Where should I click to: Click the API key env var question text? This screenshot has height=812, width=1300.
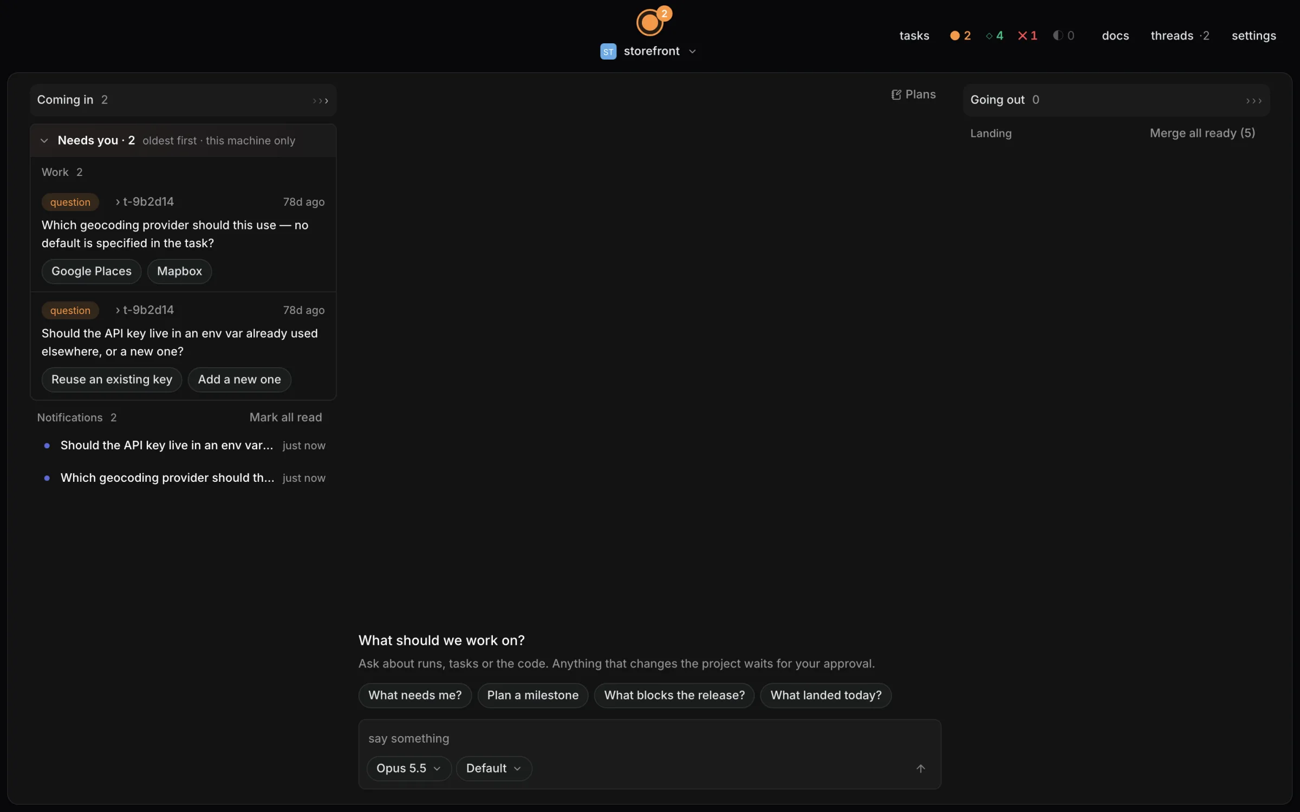pyautogui.click(x=179, y=343)
